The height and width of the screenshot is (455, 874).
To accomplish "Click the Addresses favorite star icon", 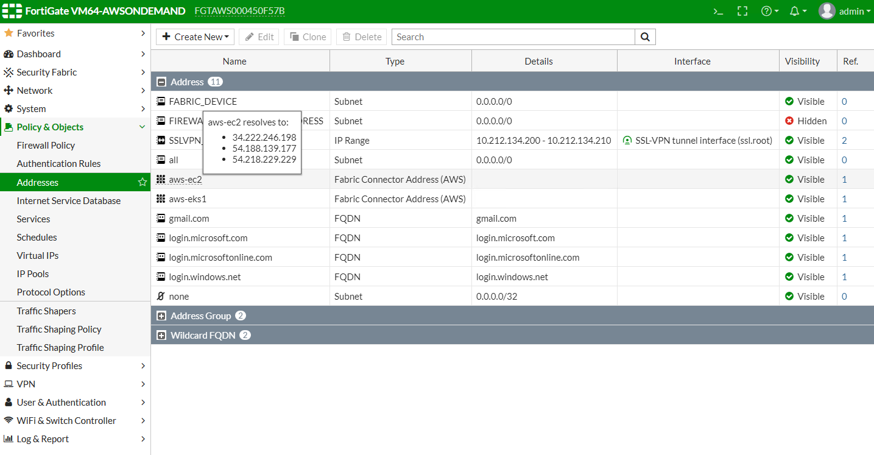I will (143, 182).
